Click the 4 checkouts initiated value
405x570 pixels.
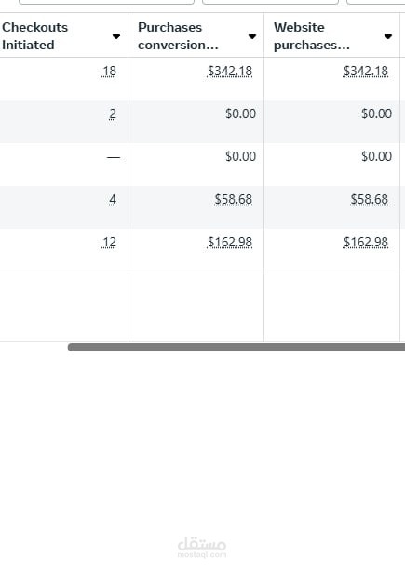[113, 200]
